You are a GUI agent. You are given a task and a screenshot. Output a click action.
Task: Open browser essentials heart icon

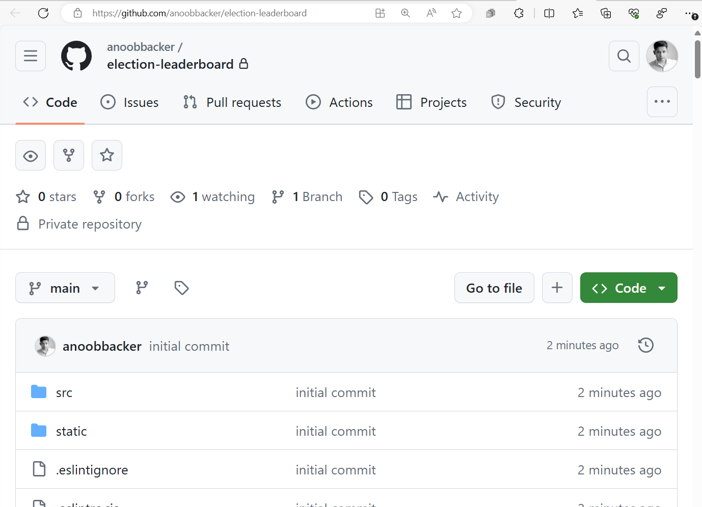tap(634, 13)
